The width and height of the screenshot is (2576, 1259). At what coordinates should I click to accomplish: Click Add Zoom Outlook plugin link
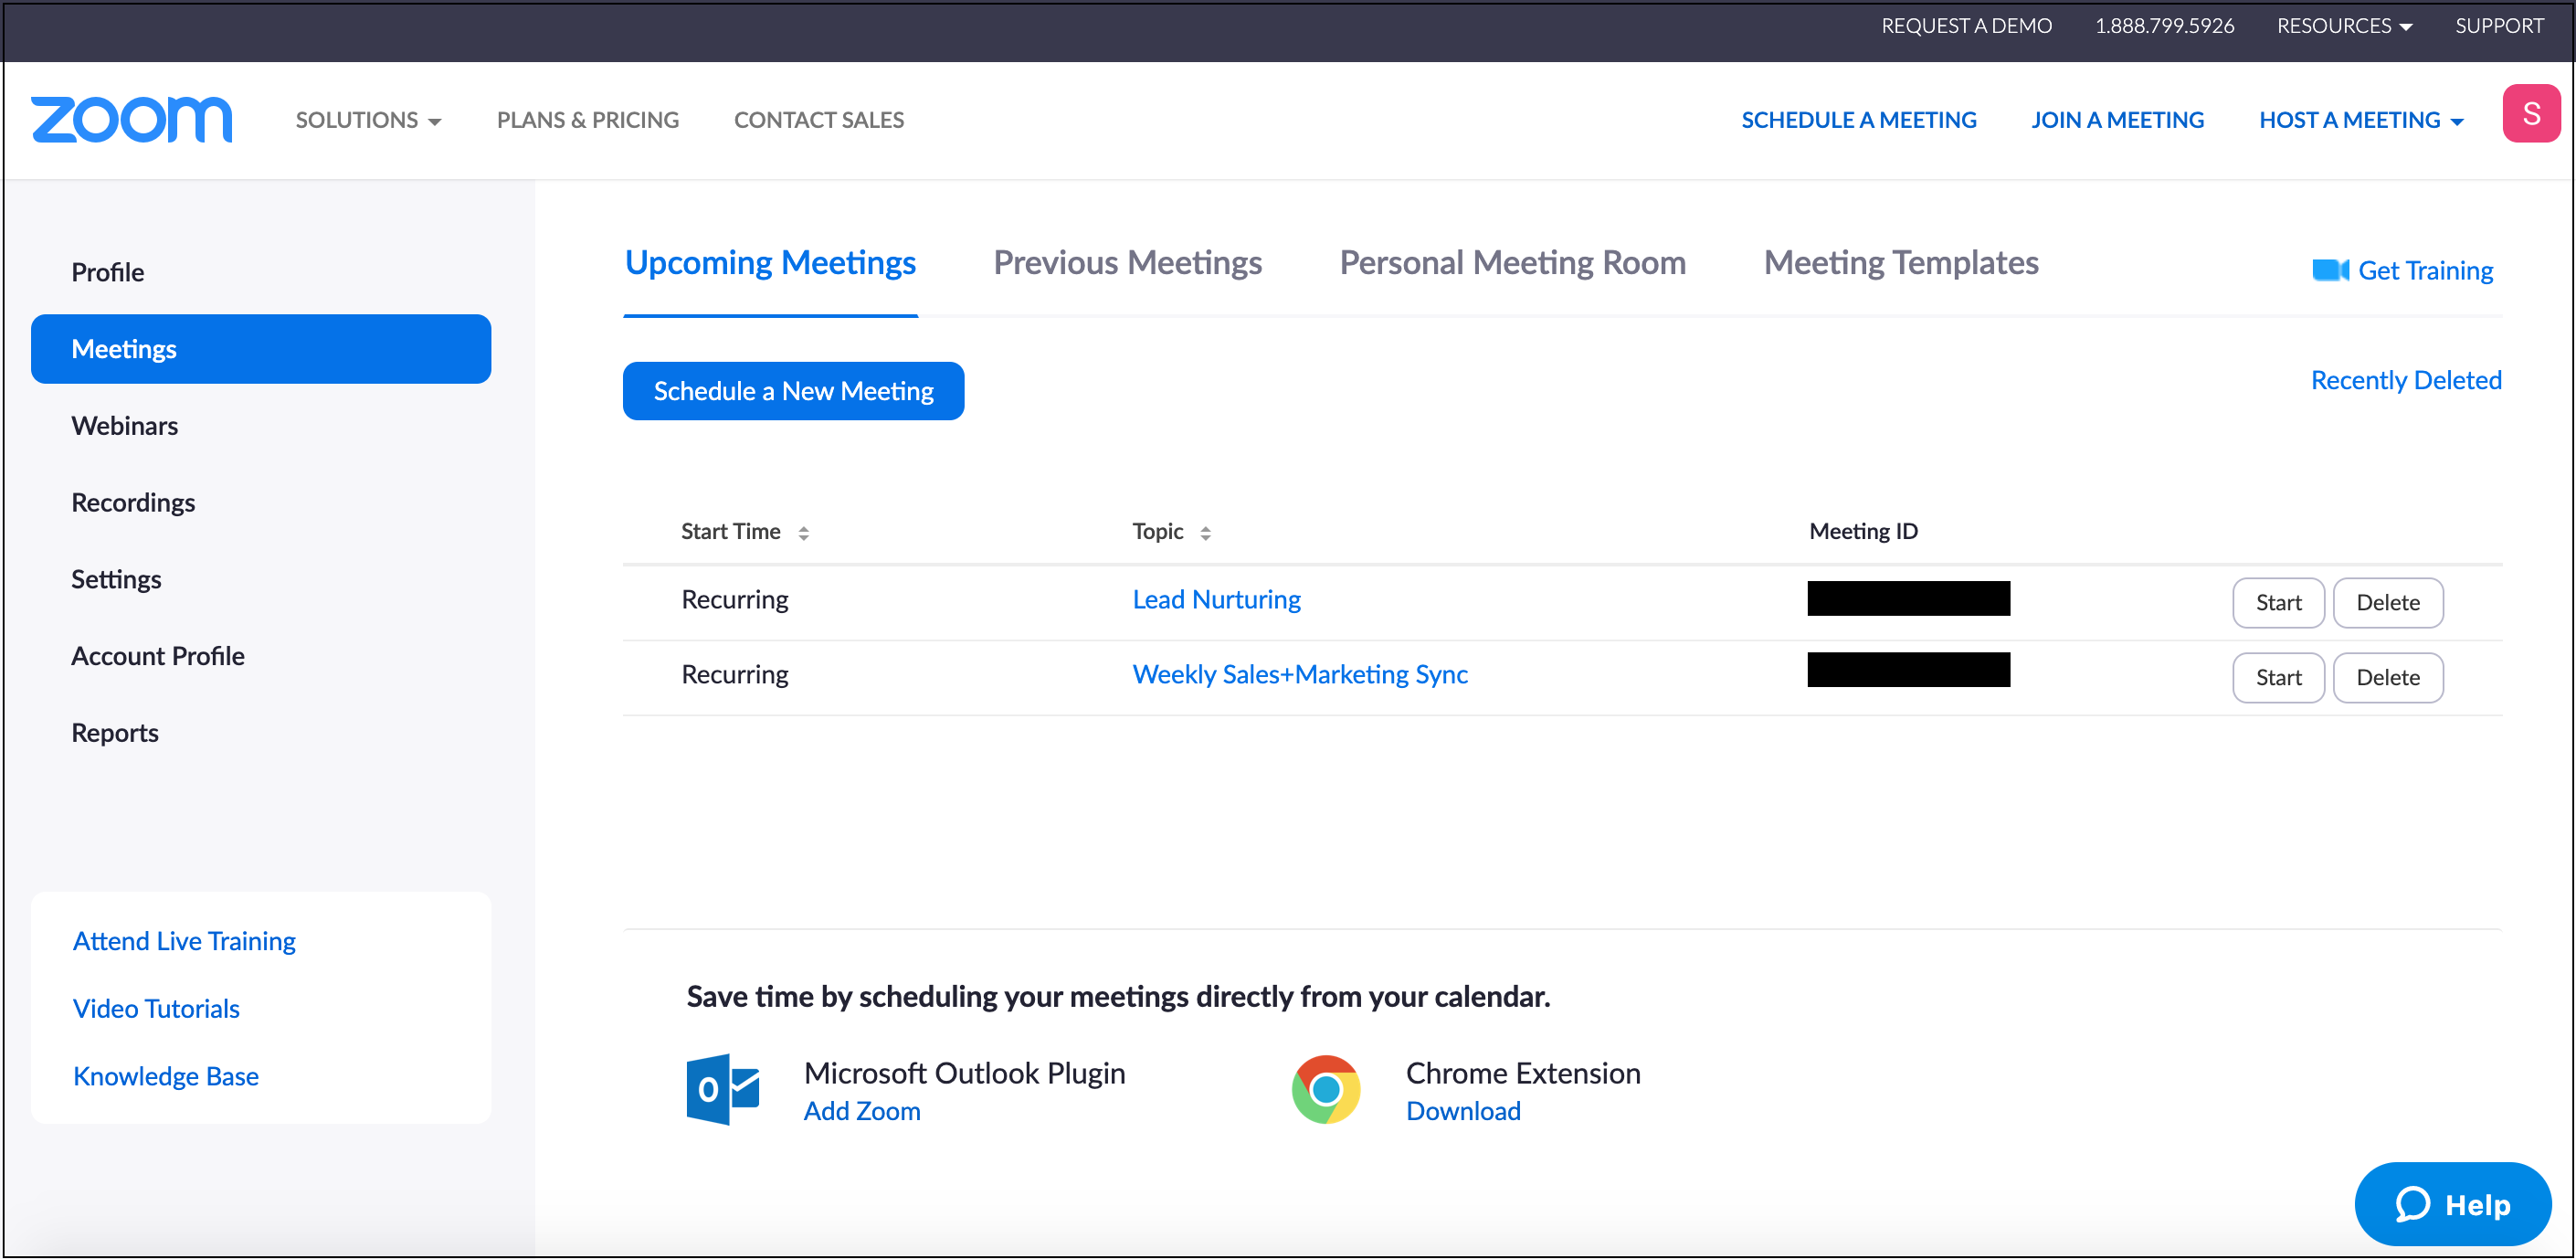860,1111
